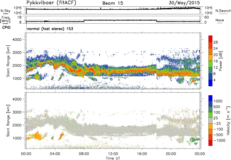Click 'Slant Range [km]' label of velocity panel

click(x=8, y=121)
